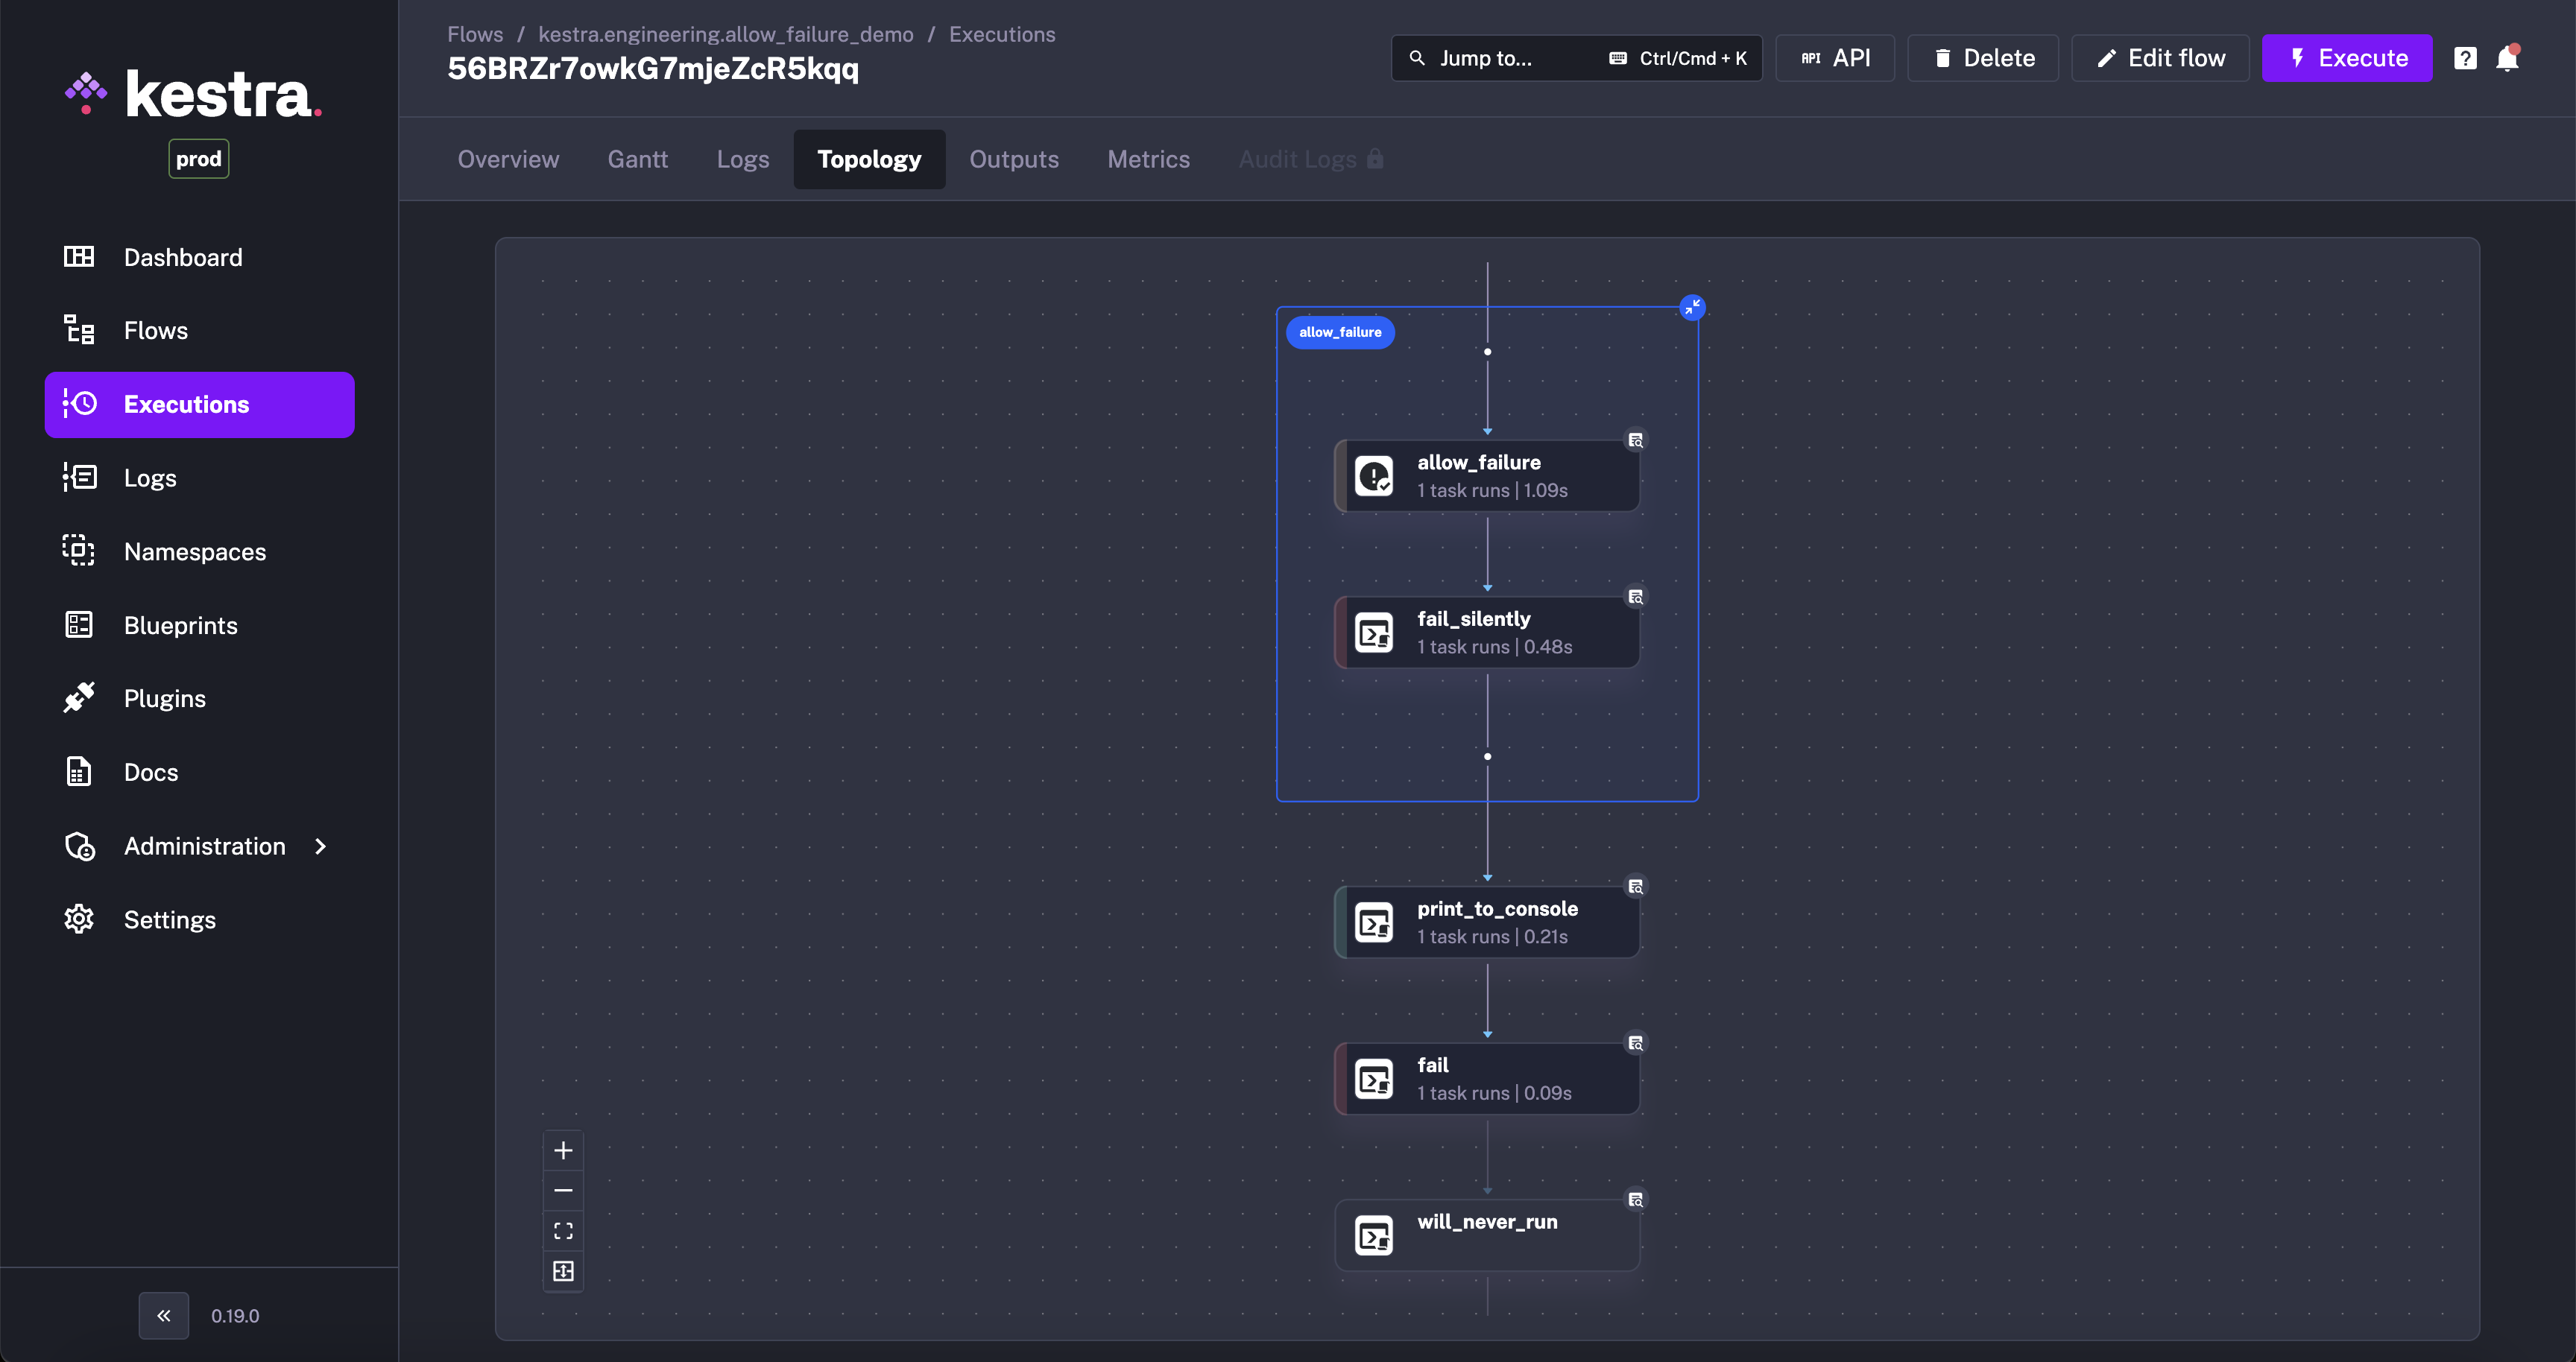Zoom in on the topology graph
2576x1362 pixels.
(563, 1150)
